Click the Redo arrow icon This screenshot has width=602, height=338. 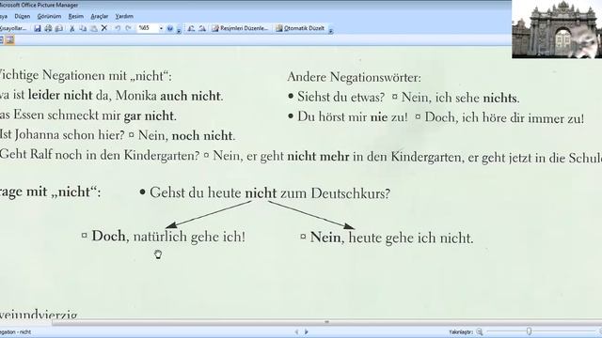coord(128,28)
